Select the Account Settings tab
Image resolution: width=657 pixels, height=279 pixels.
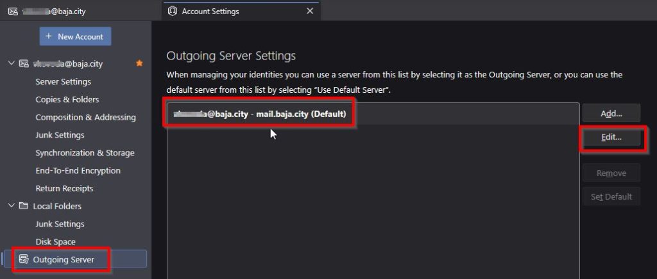pyautogui.click(x=237, y=11)
